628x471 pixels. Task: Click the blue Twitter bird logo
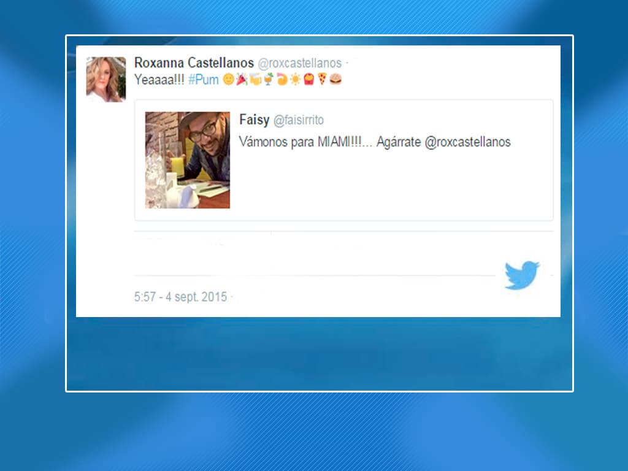[521, 275]
